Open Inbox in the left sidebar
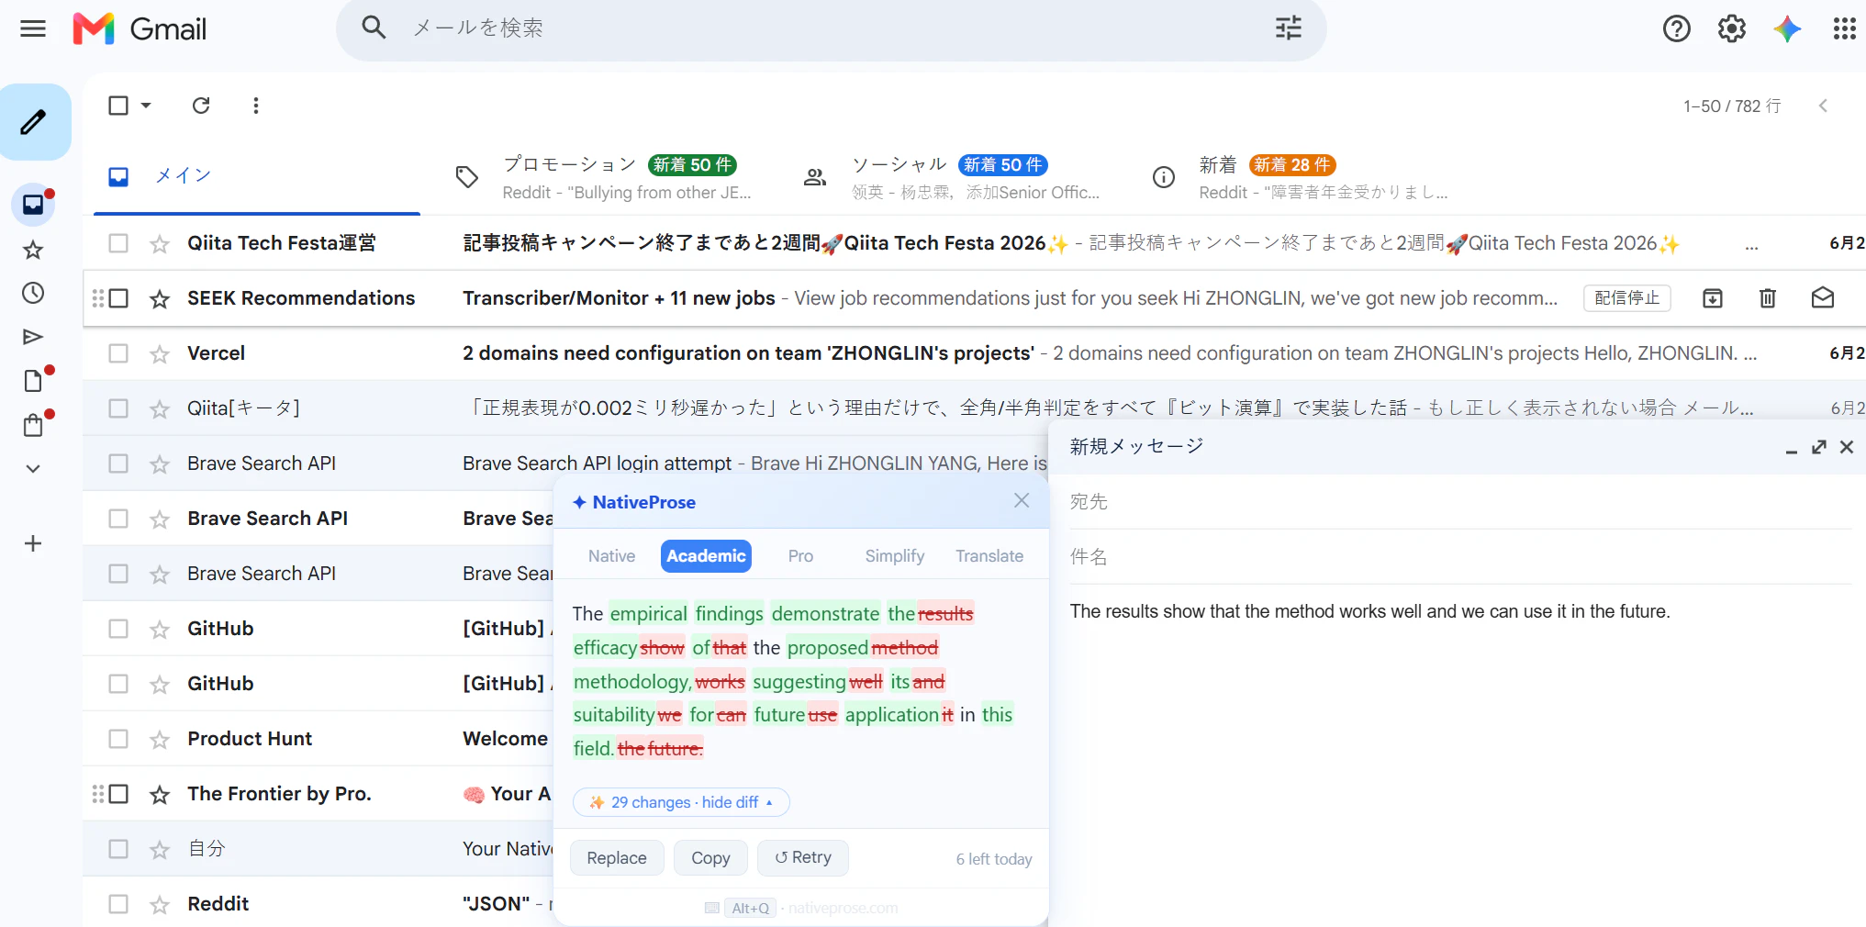The image size is (1866, 927). tap(33, 204)
